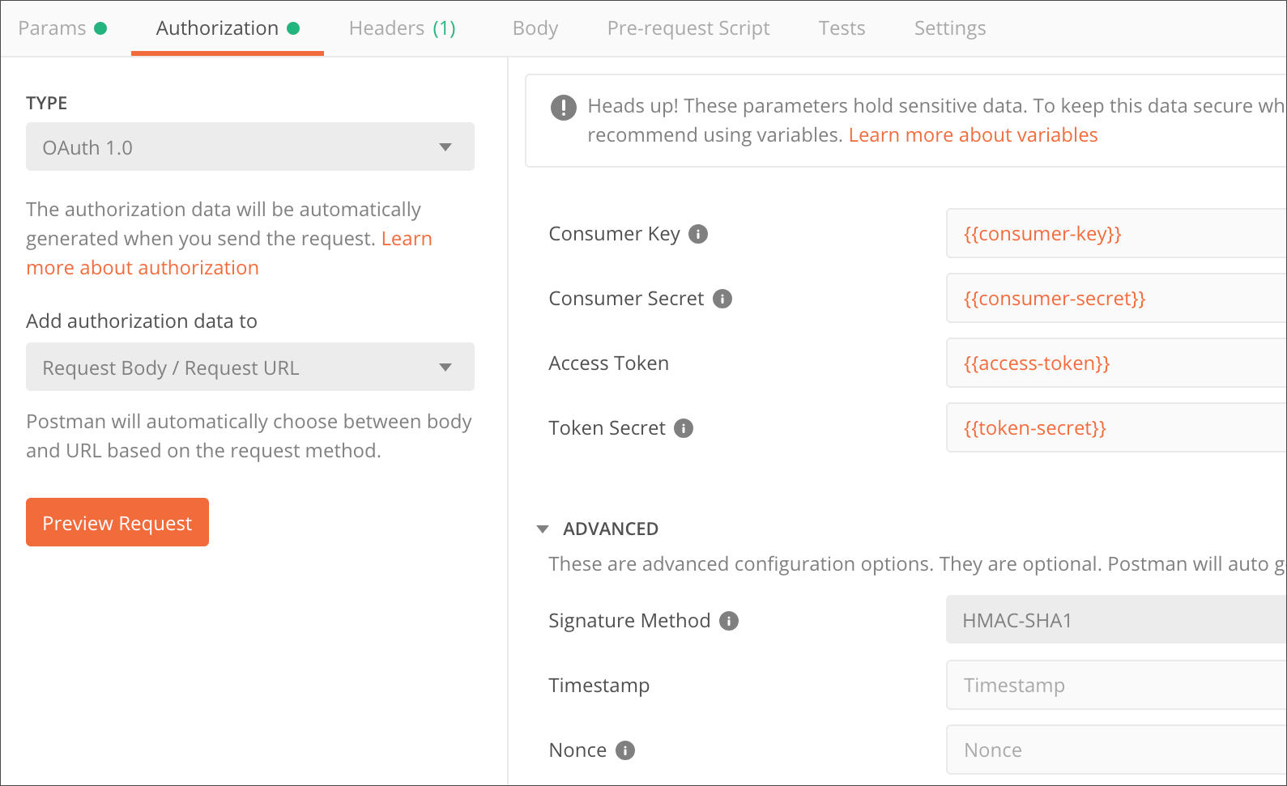Click the Nonce info icon
Image resolution: width=1287 pixels, height=786 pixels.
[x=625, y=750]
